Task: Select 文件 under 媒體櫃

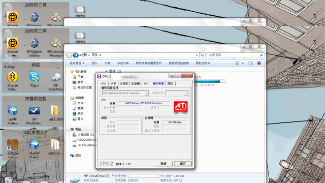Action: (80, 103)
